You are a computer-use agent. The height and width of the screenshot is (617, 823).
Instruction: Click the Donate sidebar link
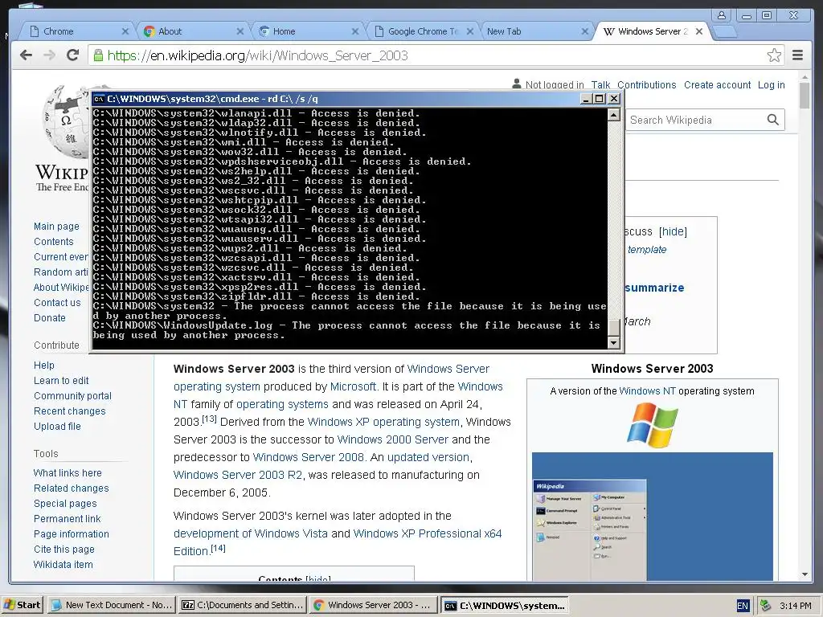50,317
